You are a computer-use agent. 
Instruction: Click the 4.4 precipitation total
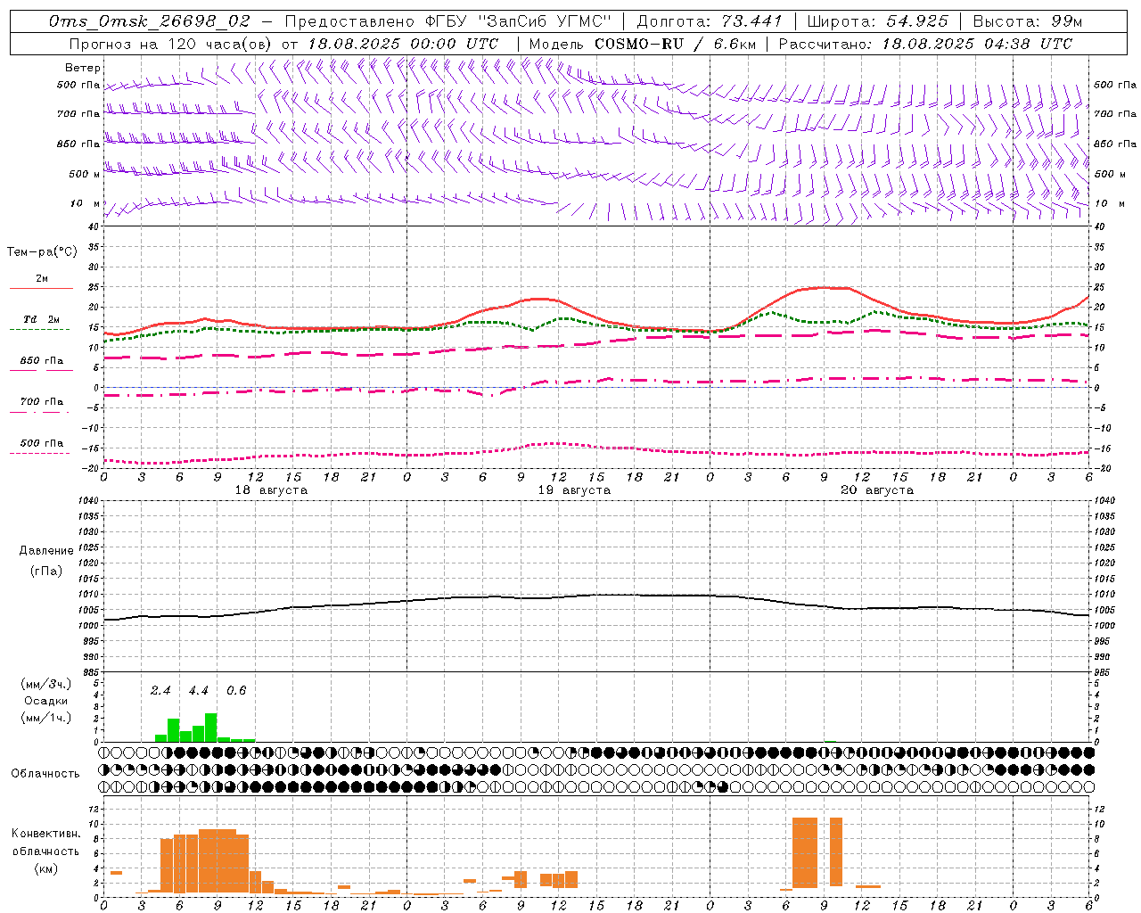(198, 690)
